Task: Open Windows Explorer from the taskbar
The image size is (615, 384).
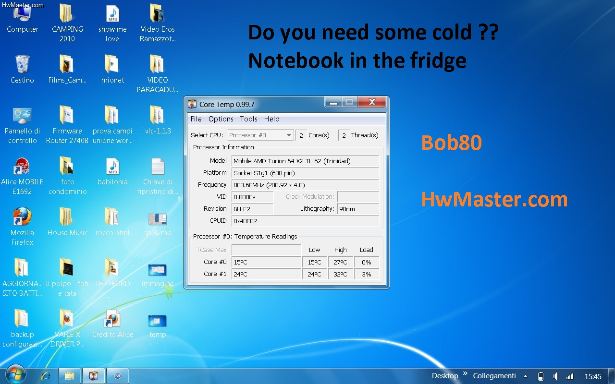Action: coord(70,376)
